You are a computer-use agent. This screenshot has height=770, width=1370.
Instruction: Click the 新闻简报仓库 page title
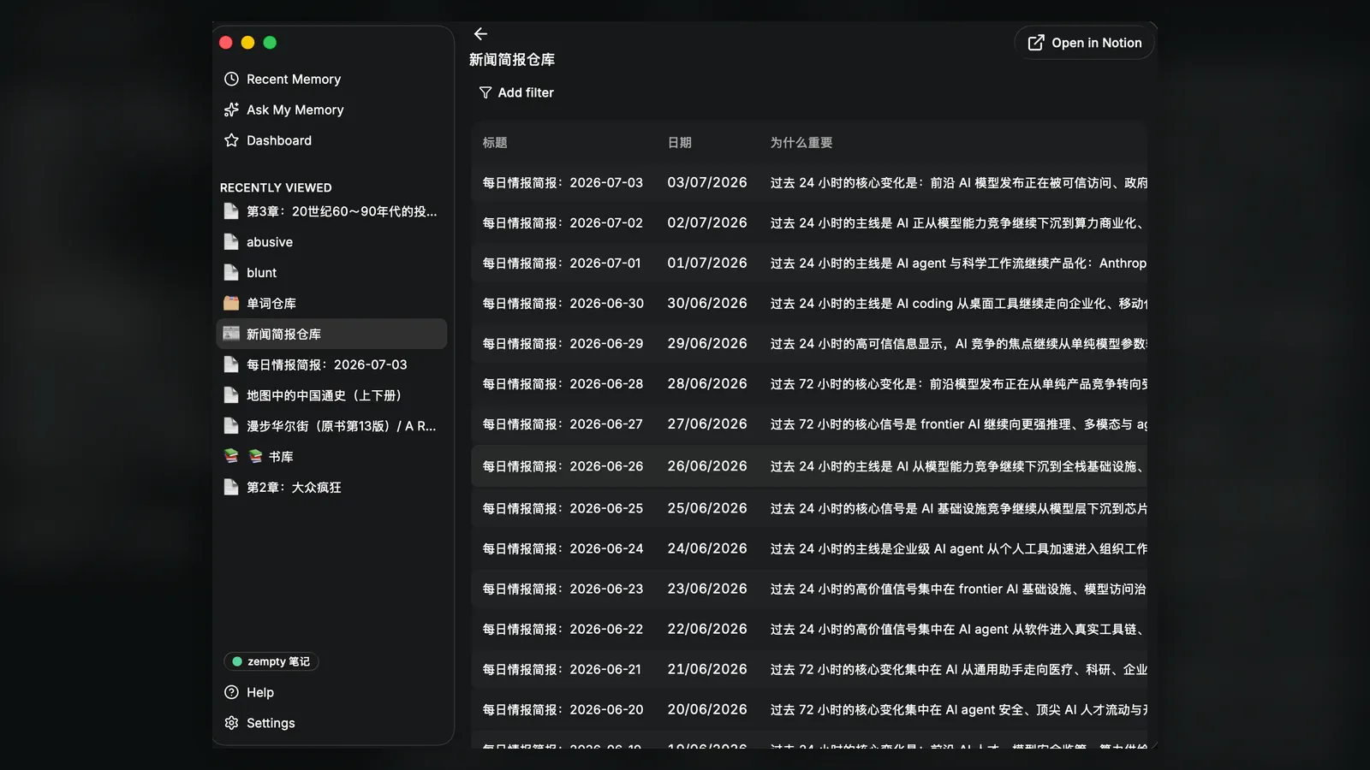coord(512,60)
